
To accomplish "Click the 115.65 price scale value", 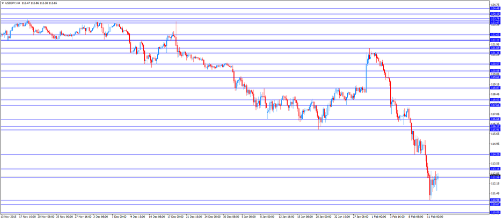I will (x=495, y=134).
